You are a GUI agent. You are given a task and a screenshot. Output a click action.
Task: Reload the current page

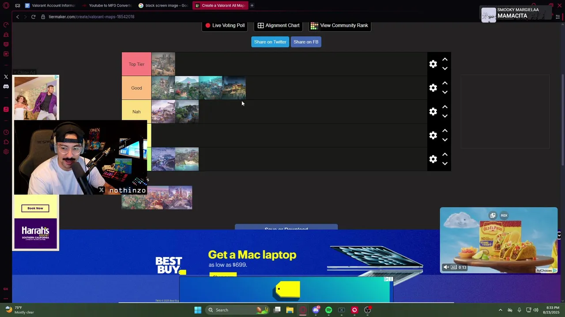(x=33, y=17)
